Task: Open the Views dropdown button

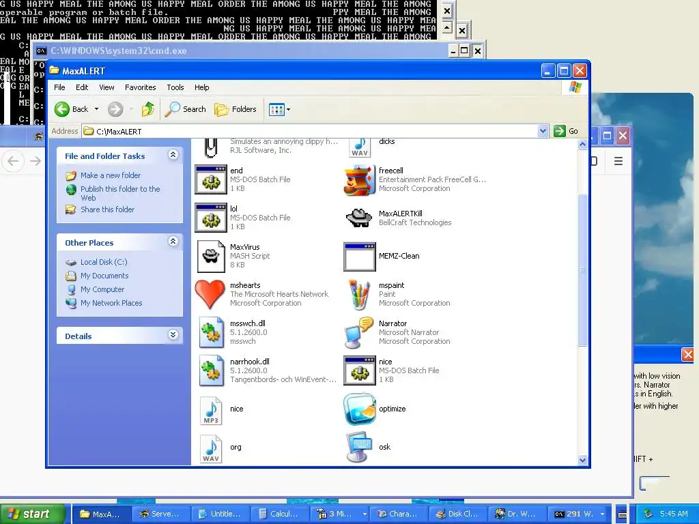Action: coord(279,109)
